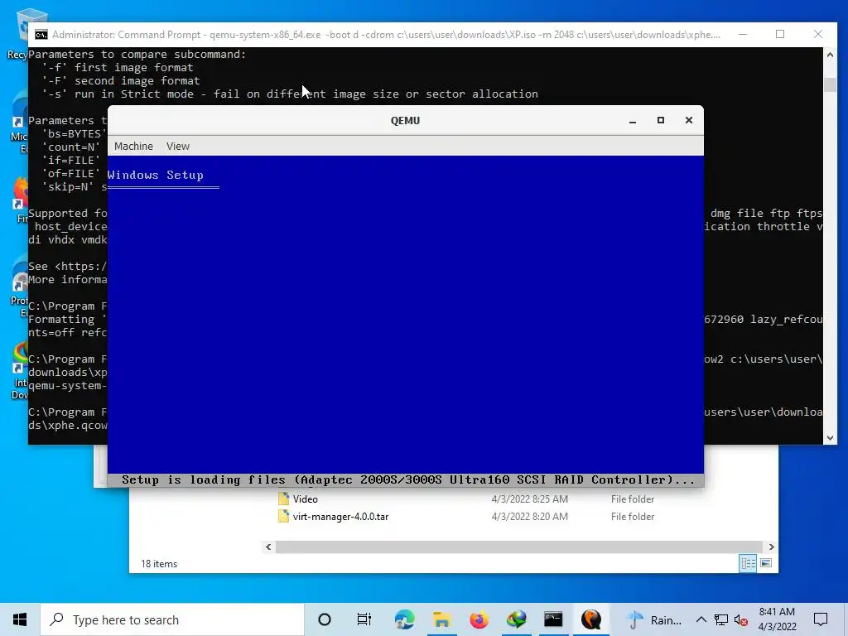Open Cortana from the taskbar
Viewport: 848px width, 636px height.
click(325, 619)
